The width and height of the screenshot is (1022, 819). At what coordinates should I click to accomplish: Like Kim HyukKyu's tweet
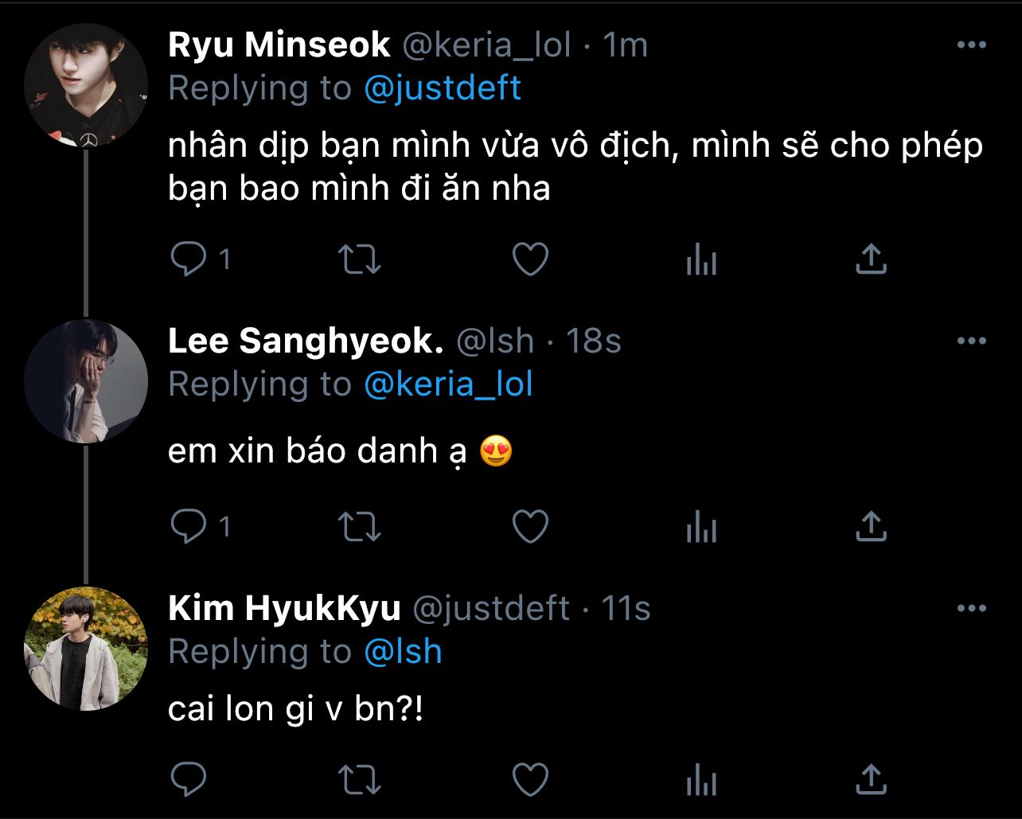coord(530,778)
